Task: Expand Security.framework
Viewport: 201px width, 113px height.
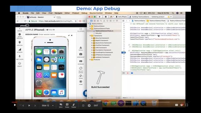Action: (92, 38)
